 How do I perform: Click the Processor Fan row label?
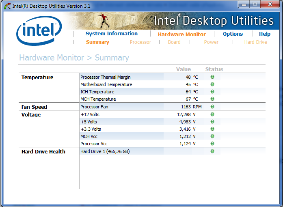pyautogui.click(x=94, y=107)
